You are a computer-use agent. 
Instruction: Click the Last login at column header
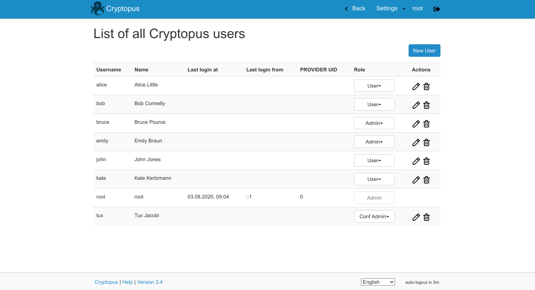[203, 70]
